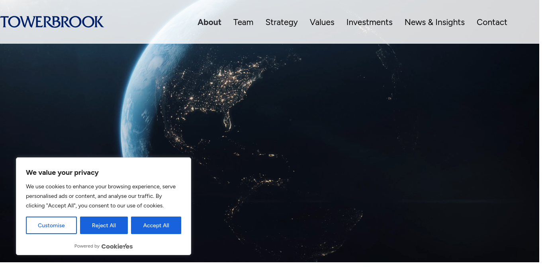
Task: Click the "We value your privacy" heading
Action: pyautogui.click(x=62, y=172)
